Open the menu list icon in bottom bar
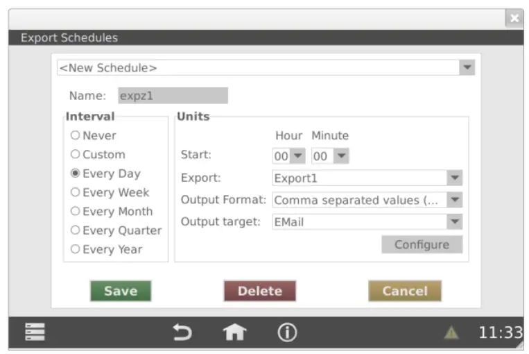The image size is (529, 354). click(x=35, y=332)
